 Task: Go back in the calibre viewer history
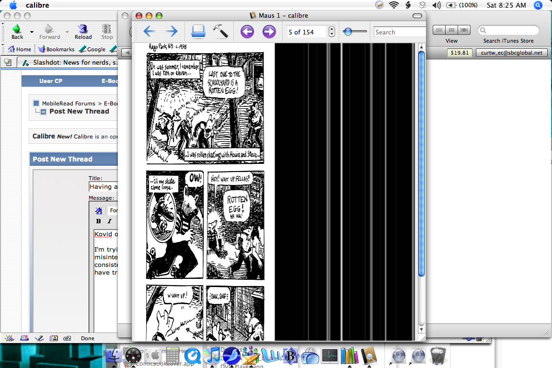(x=149, y=32)
